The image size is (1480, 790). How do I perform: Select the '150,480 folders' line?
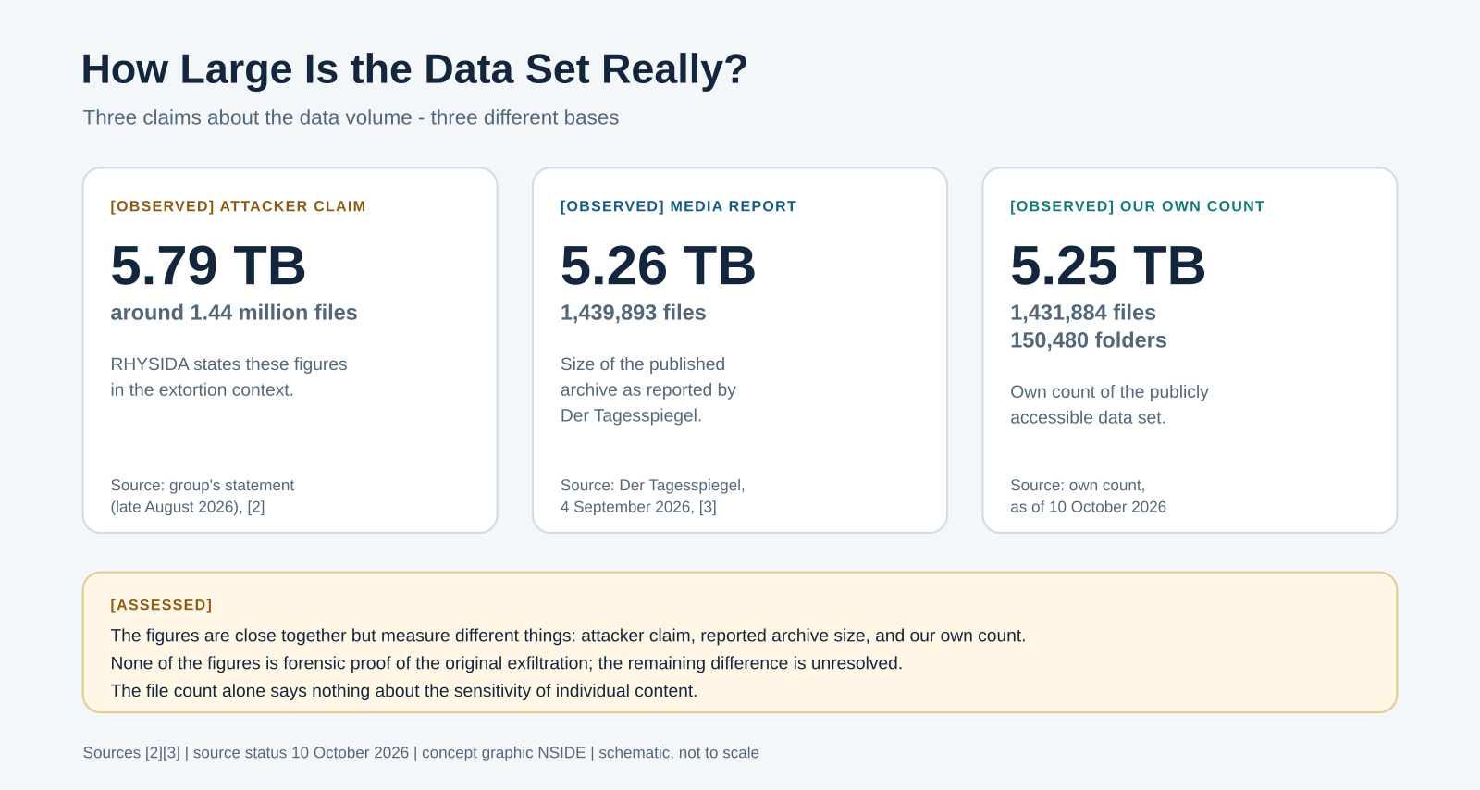(x=1088, y=340)
